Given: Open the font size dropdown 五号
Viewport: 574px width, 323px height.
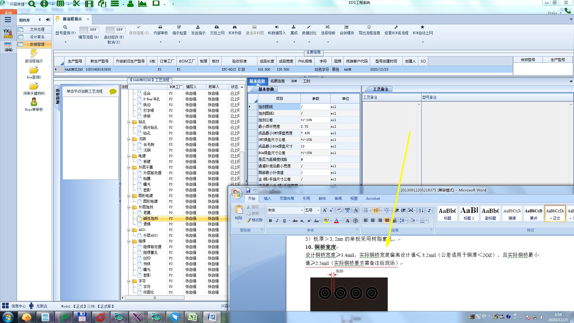Looking at the screenshot, I should point(318,210).
